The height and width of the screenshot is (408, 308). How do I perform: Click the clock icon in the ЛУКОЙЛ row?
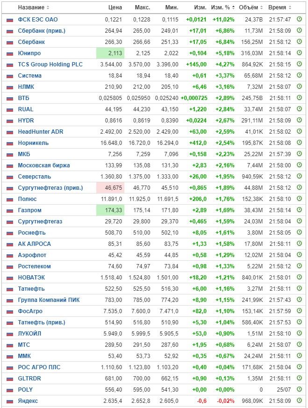click(300, 333)
